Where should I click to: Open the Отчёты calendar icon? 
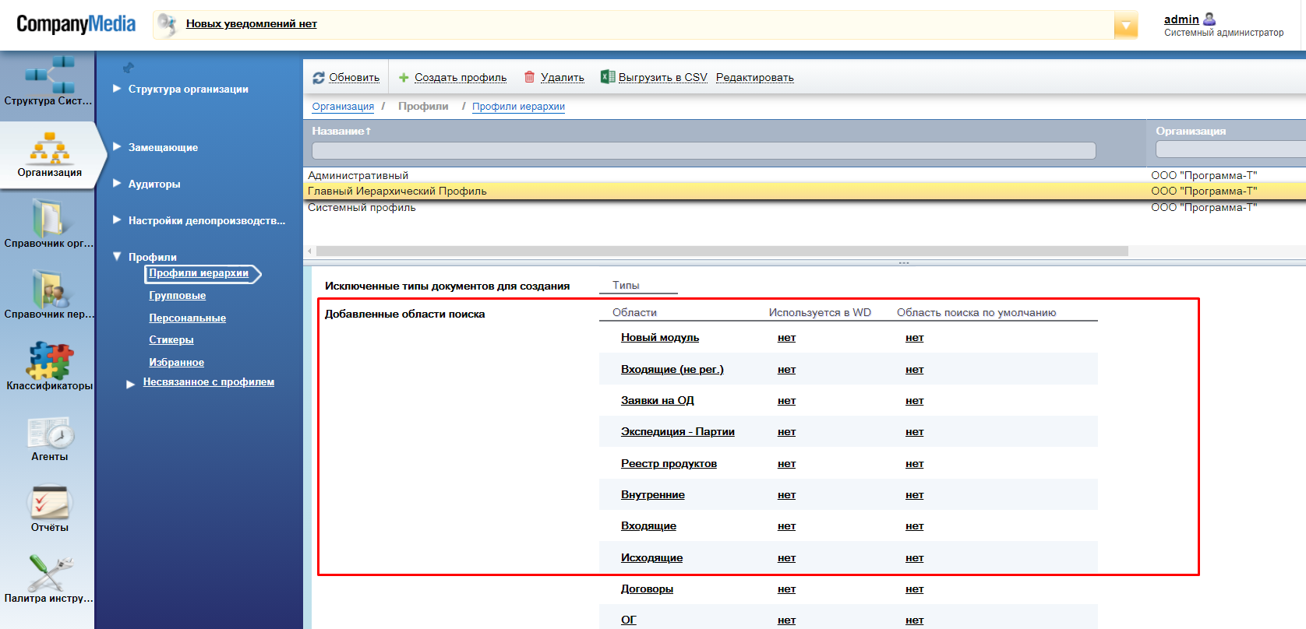[50, 503]
